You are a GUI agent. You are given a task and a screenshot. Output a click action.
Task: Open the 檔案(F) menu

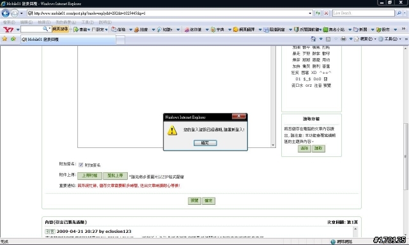tap(9, 22)
